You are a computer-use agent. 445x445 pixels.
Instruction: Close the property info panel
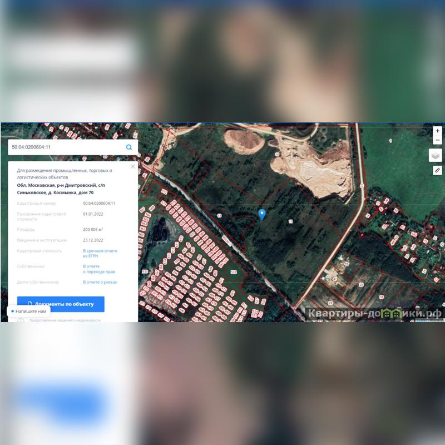tap(132, 166)
